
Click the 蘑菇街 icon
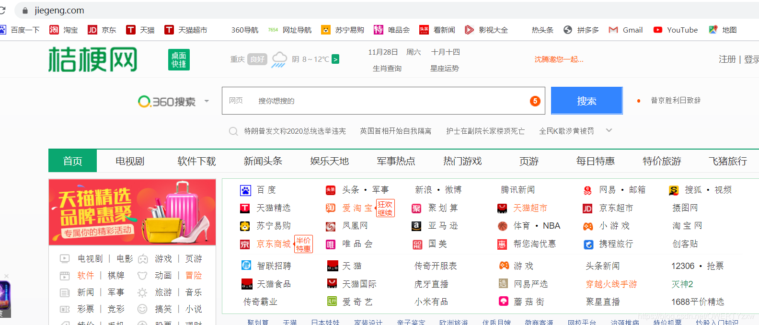[x=503, y=301]
